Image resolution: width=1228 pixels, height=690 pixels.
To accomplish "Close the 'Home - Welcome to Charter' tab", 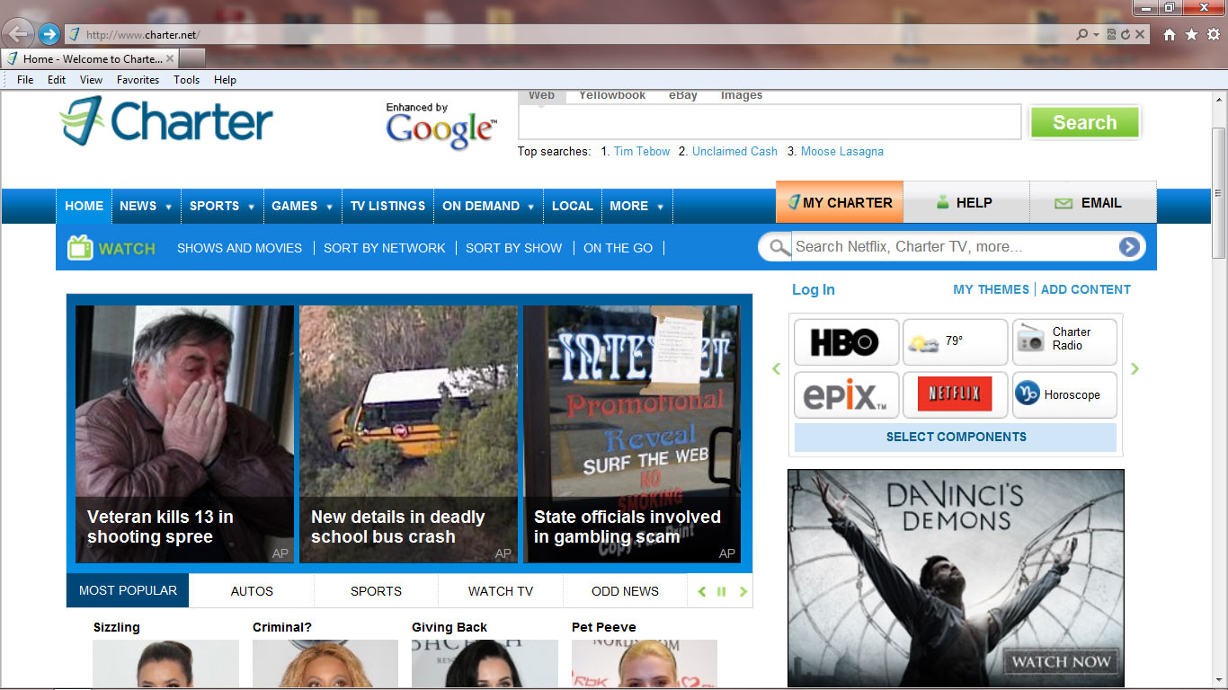I will coord(170,58).
